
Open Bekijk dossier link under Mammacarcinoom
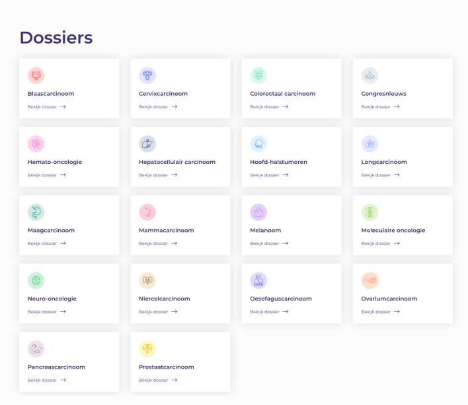pos(158,243)
